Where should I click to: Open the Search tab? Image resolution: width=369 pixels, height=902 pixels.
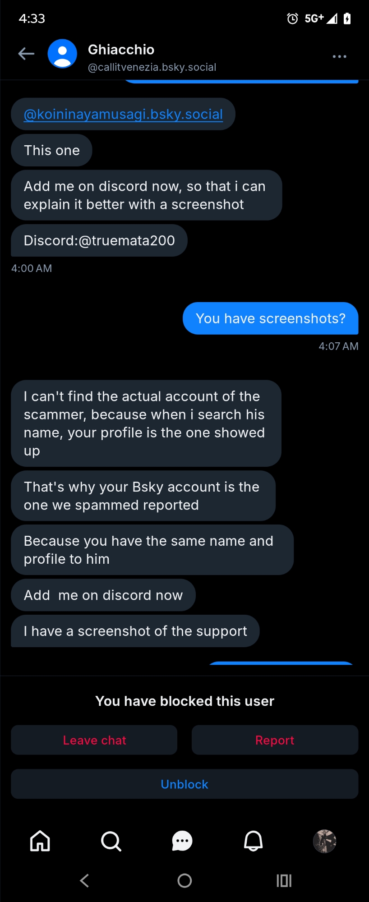click(x=111, y=841)
